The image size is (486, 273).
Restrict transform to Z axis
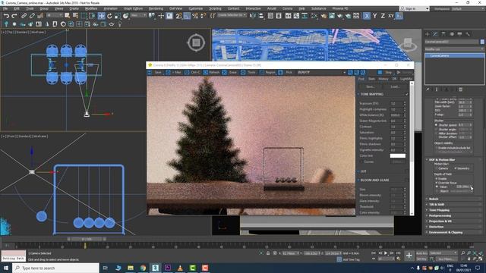click(x=383, y=15)
